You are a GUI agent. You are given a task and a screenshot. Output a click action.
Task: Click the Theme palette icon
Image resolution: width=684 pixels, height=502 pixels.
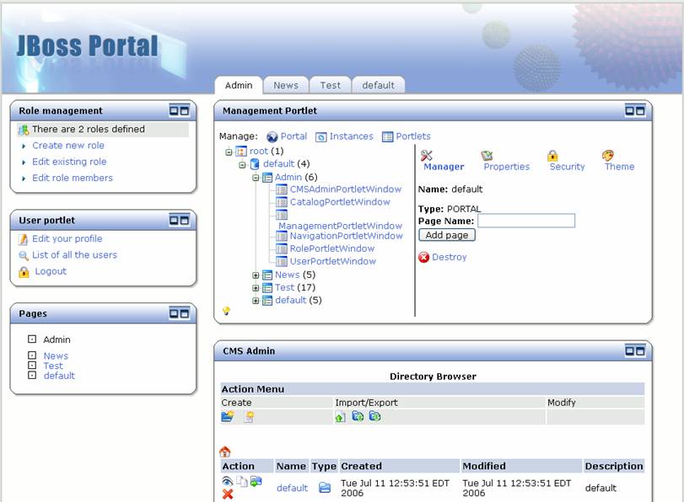coord(607,155)
